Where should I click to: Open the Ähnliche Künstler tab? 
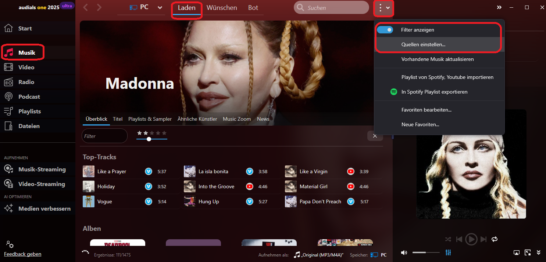[x=197, y=119]
